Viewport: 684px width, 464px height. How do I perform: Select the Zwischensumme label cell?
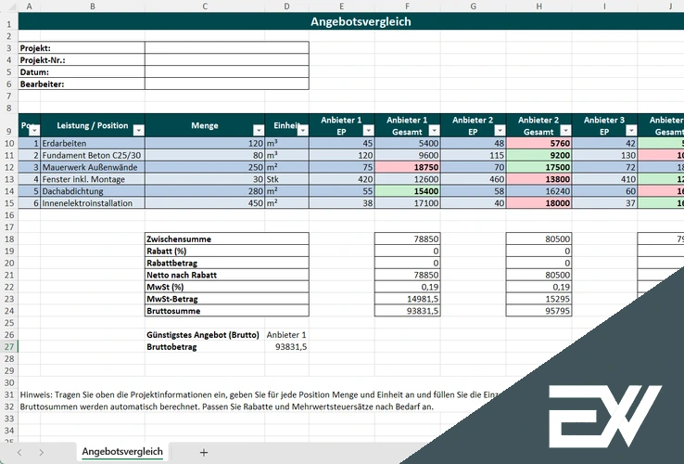(227, 239)
